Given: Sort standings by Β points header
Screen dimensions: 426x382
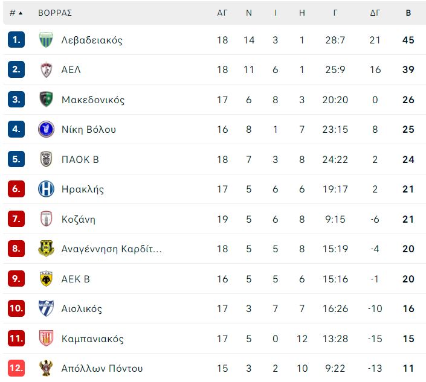Looking at the screenshot, I should tap(408, 13).
